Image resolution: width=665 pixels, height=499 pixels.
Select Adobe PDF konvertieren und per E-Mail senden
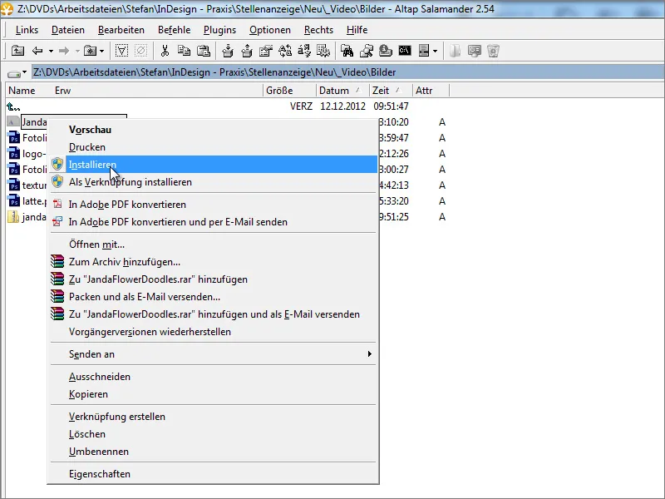coord(213,222)
